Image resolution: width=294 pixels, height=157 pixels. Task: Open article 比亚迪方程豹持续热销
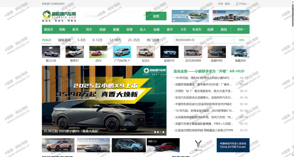click(x=204, y=130)
